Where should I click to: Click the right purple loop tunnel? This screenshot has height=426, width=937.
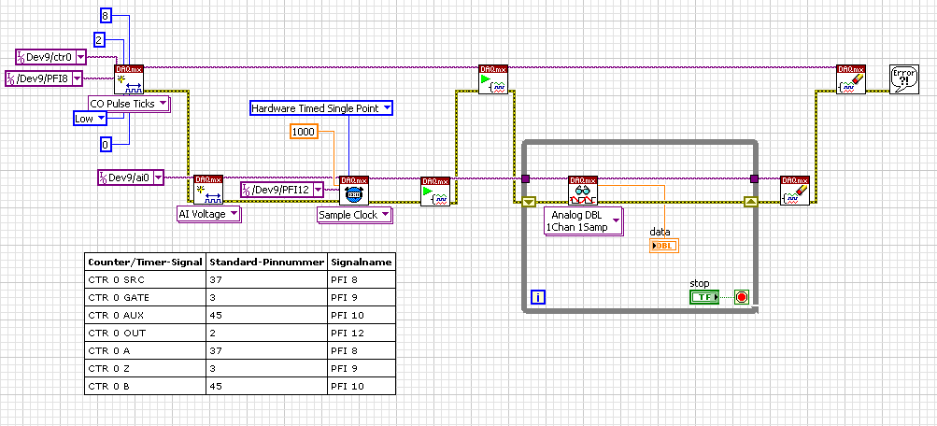click(x=754, y=178)
